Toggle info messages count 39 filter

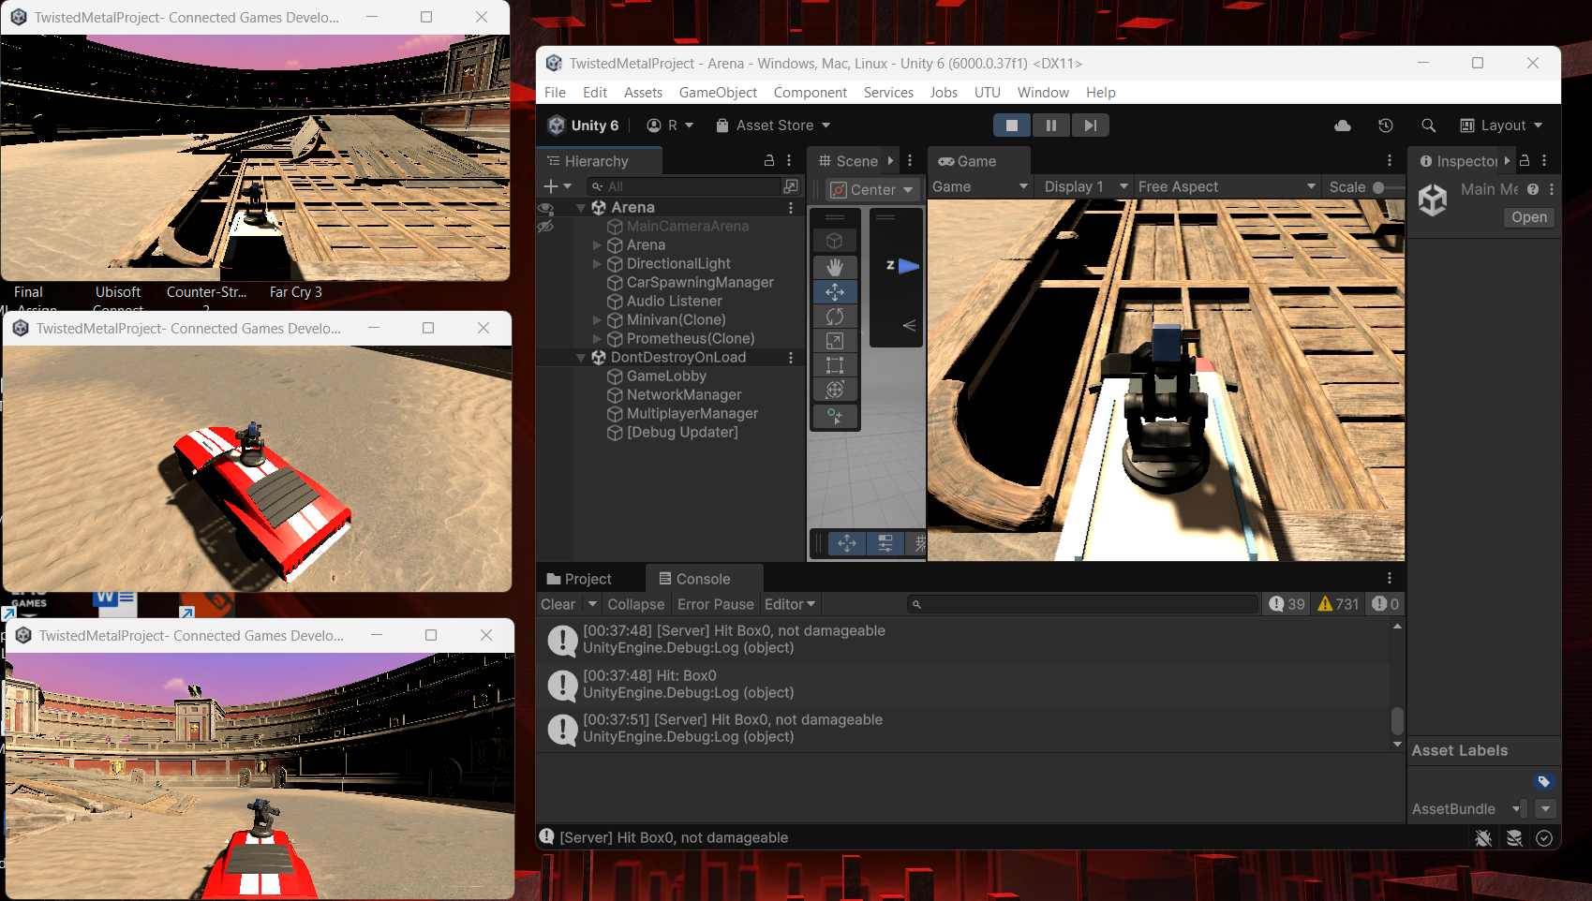point(1287,605)
